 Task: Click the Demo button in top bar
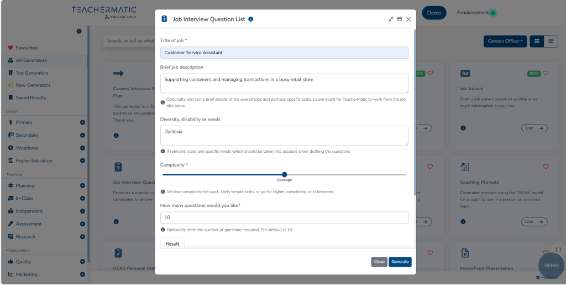pos(434,13)
